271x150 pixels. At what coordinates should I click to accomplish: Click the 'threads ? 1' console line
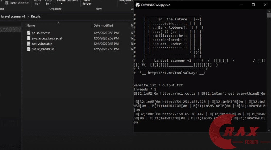pyautogui.click(x=145, y=89)
